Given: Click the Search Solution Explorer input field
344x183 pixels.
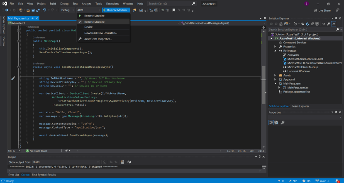Looking at the screenshot, I should (x=302, y=29).
